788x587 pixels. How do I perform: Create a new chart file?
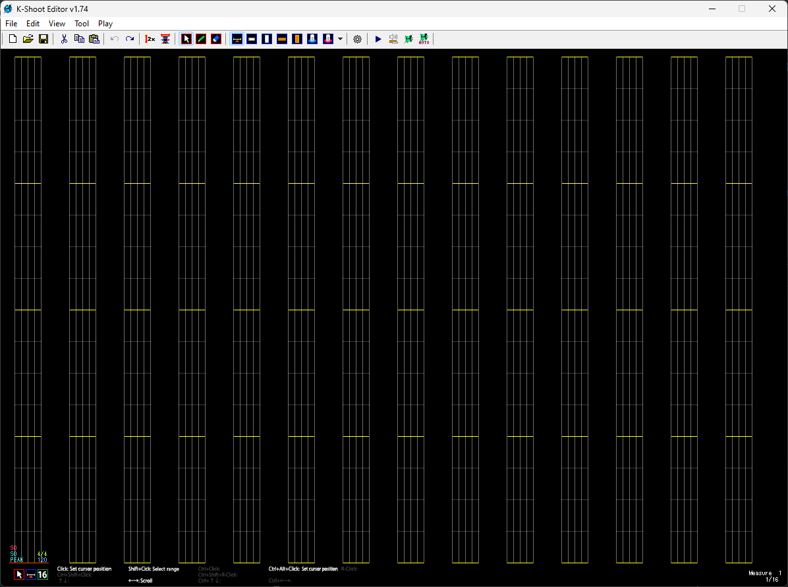[13, 40]
